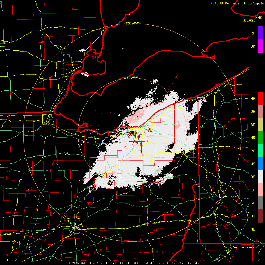265x265 pixels.
Task: Click the RA legend label
Action: tap(253, 151)
